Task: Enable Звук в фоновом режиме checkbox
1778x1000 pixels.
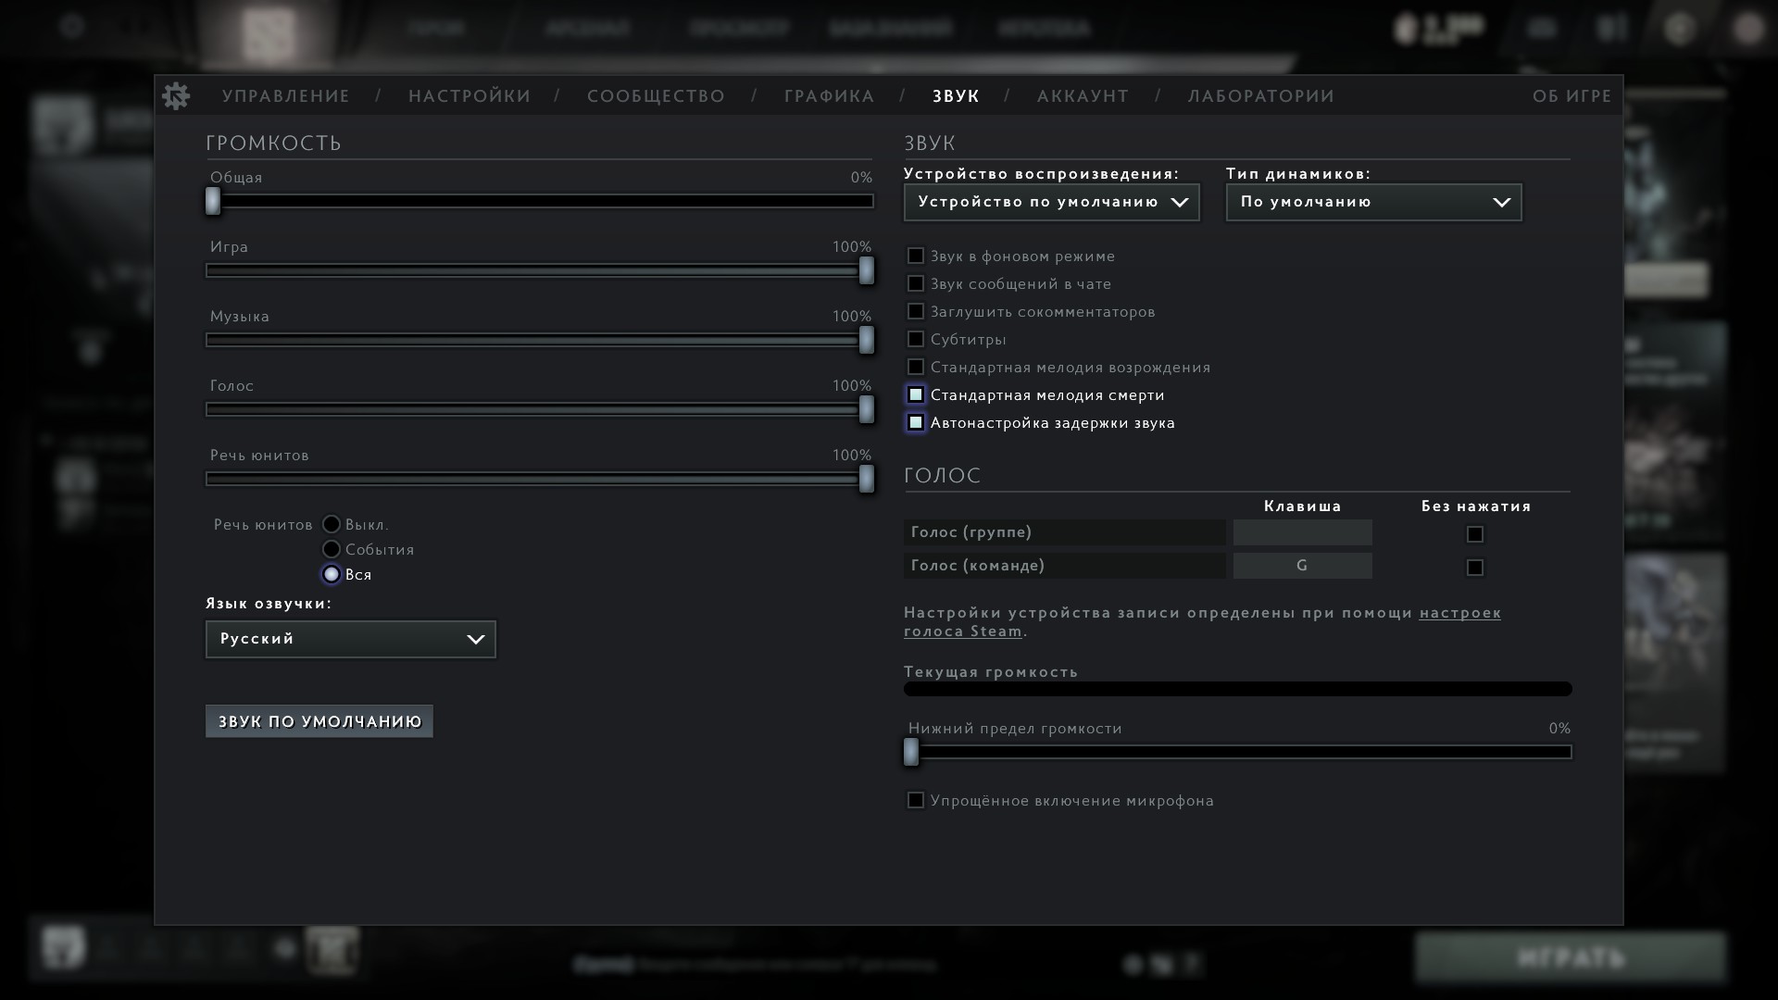Action: click(x=916, y=256)
